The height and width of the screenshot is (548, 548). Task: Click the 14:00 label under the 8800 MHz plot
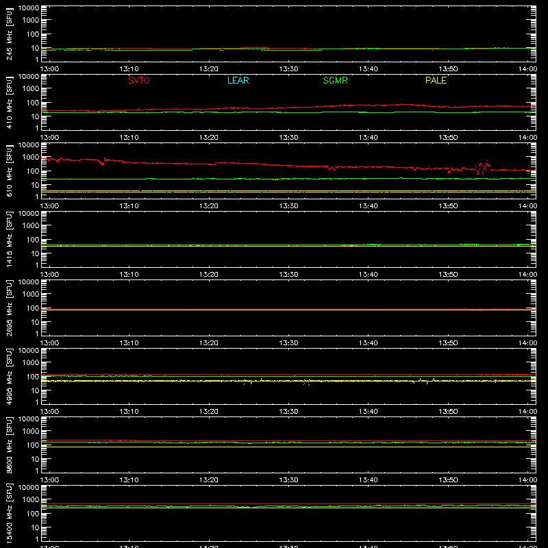coord(527,480)
